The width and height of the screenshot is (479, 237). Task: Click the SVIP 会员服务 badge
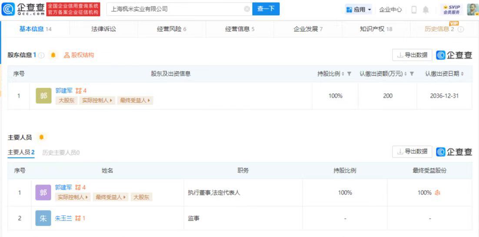coord(452,10)
